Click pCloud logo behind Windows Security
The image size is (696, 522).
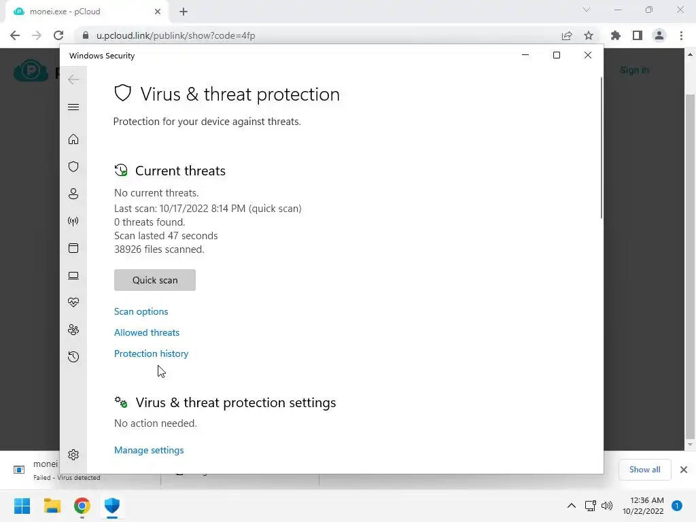[31, 71]
